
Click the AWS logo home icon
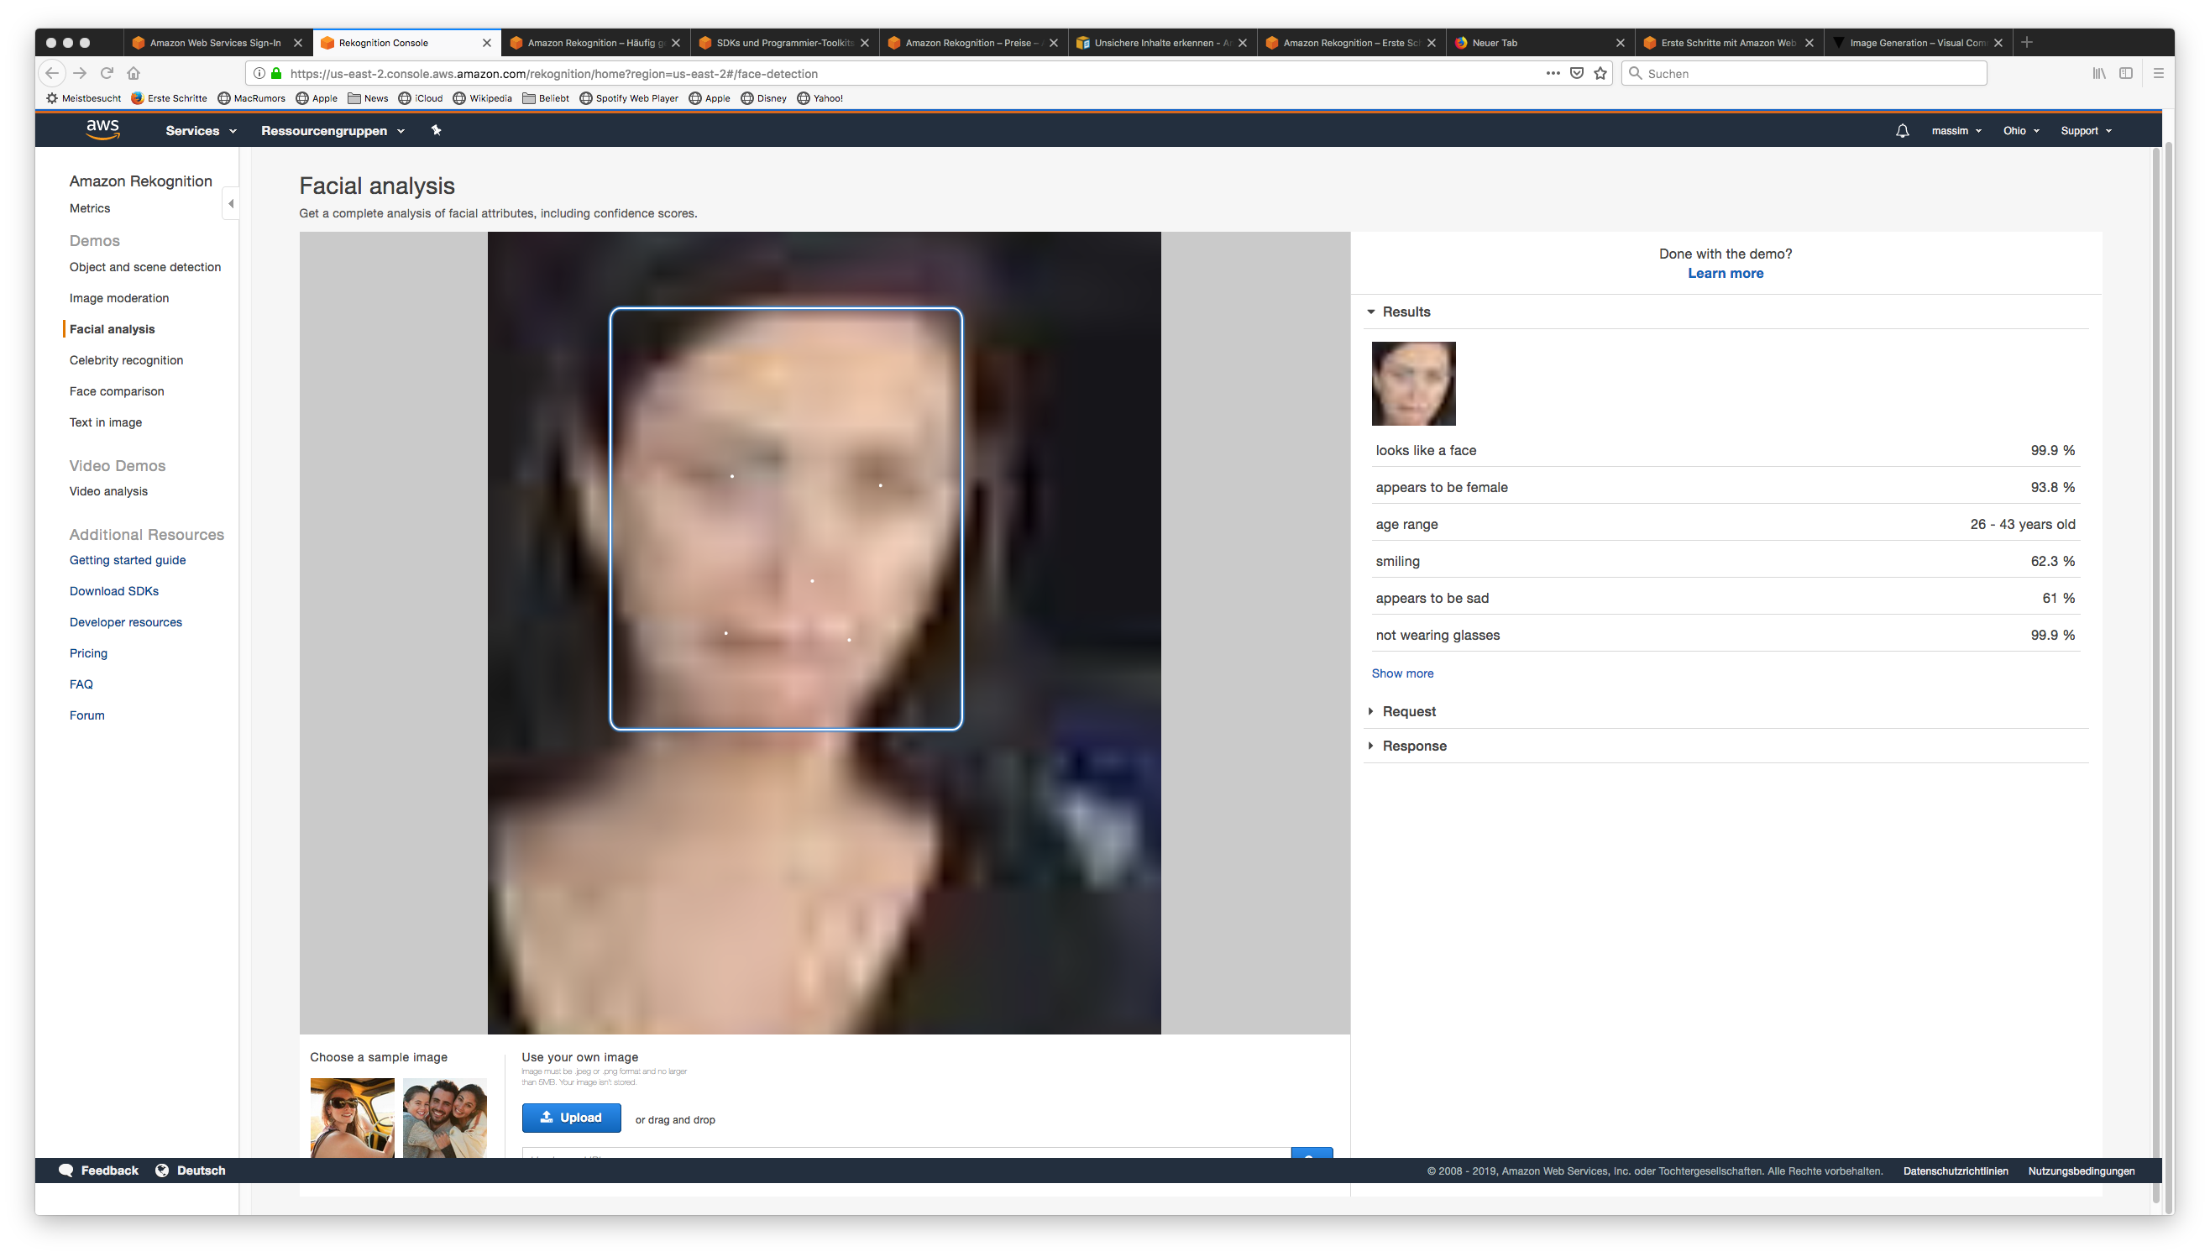click(x=102, y=129)
